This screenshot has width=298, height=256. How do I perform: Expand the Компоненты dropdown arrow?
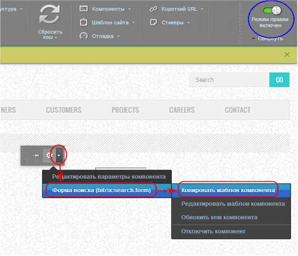pyautogui.click(x=129, y=9)
